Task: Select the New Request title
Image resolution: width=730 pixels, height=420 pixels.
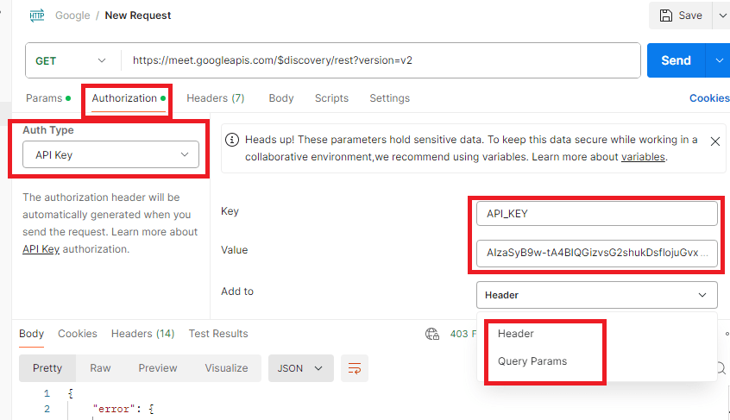Action: [x=138, y=16]
